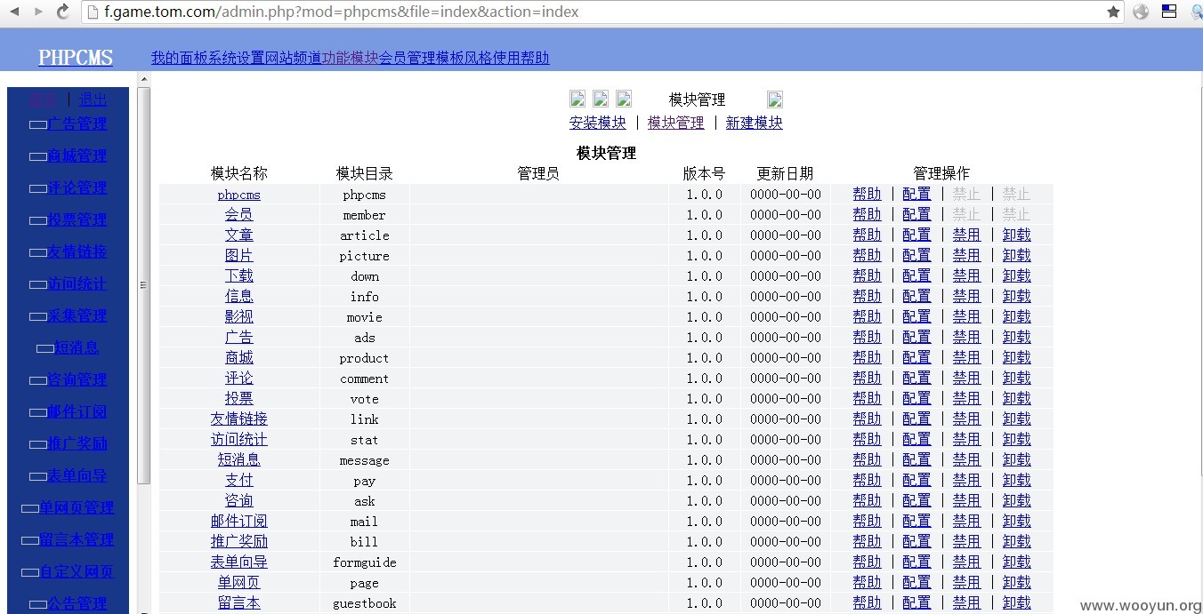The image size is (1203, 614).
Task: Click the small icon beside 自定义网页
Action: (x=30, y=572)
